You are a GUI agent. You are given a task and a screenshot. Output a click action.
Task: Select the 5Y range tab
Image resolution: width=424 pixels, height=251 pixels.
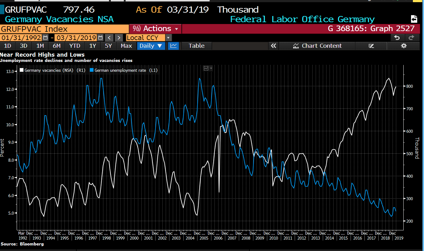coord(108,46)
